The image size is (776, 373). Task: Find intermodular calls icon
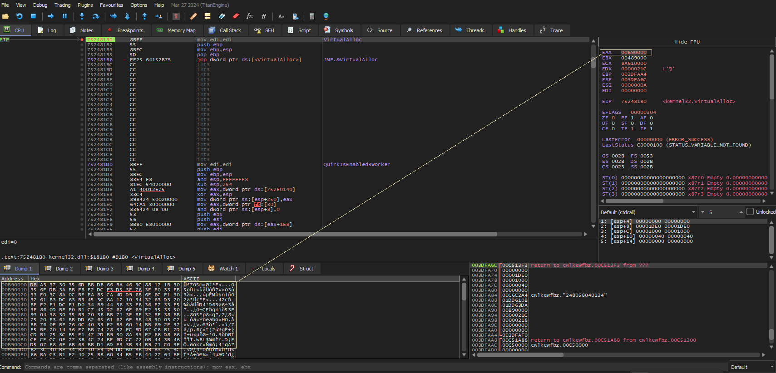pos(295,16)
